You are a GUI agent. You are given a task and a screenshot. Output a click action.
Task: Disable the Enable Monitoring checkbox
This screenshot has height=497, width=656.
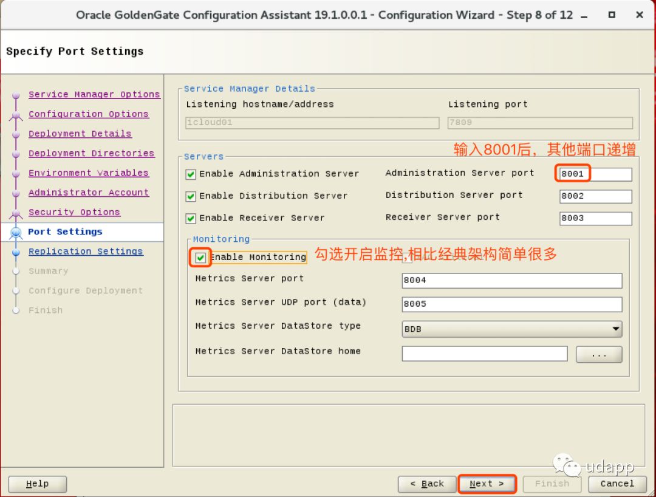pos(200,258)
